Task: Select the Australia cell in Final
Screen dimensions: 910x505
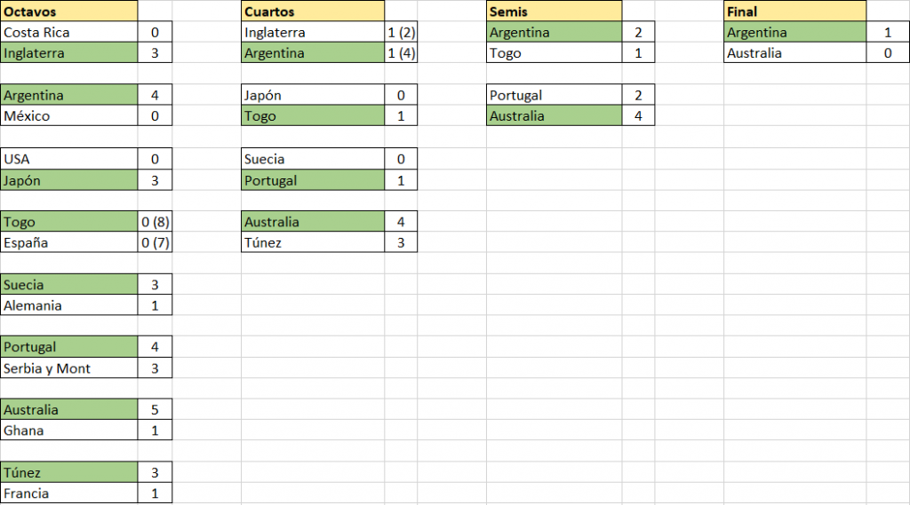Action: 795,53
